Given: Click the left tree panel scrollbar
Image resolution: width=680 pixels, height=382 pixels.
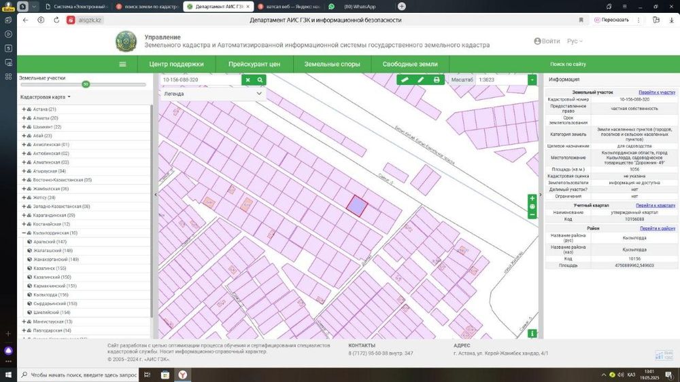Looking at the screenshot, I should (152, 212).
